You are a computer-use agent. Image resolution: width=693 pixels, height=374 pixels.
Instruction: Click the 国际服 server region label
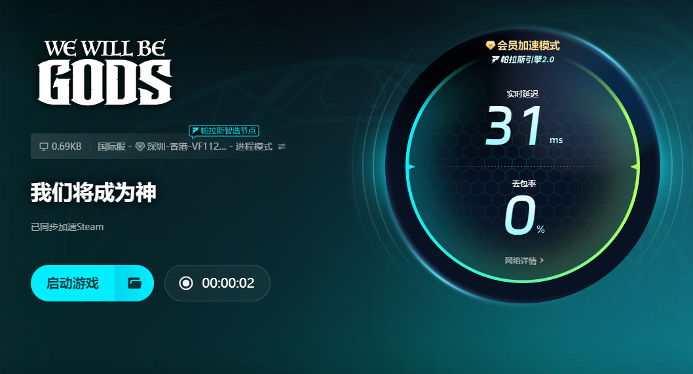click(x=111, y=146)
